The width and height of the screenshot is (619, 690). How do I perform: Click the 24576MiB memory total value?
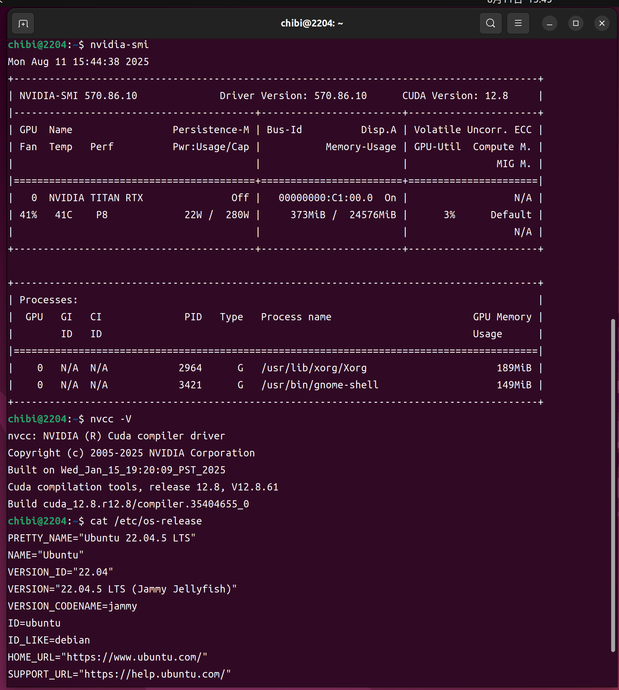point(372,215)
